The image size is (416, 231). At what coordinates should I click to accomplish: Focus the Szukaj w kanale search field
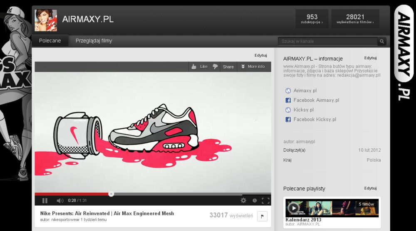[328, 41]
